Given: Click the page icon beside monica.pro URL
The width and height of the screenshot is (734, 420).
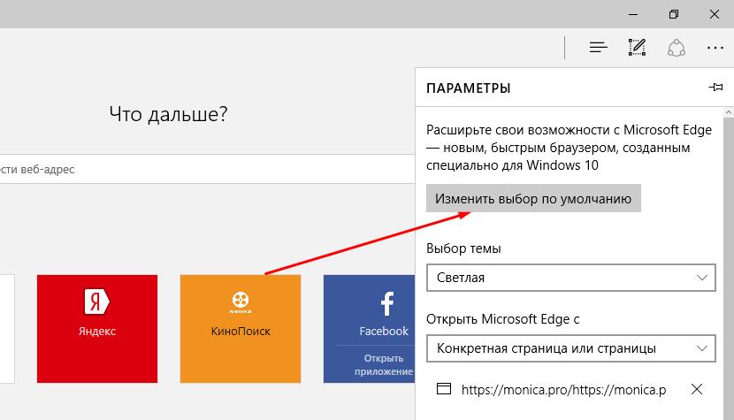Looking at the screenshot, I should (444, 389).
